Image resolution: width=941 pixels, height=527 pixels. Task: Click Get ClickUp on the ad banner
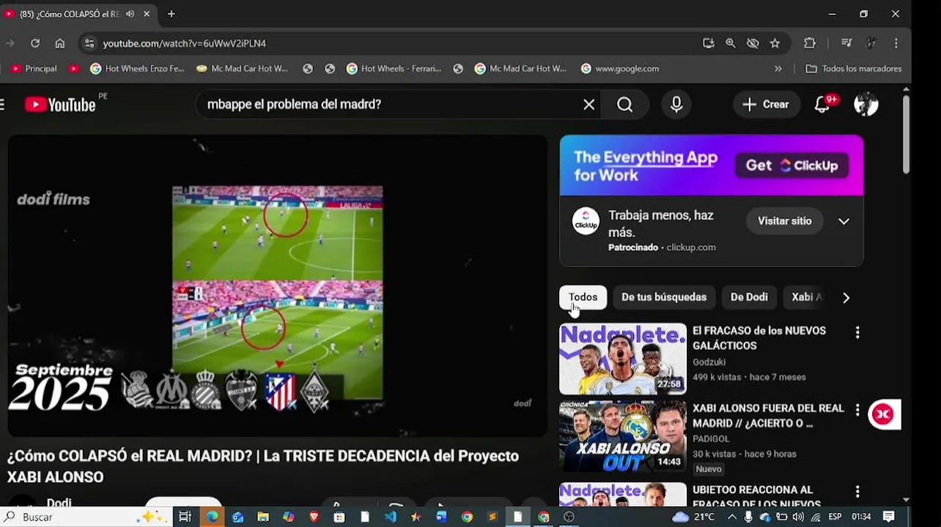[x=792, y=165]
